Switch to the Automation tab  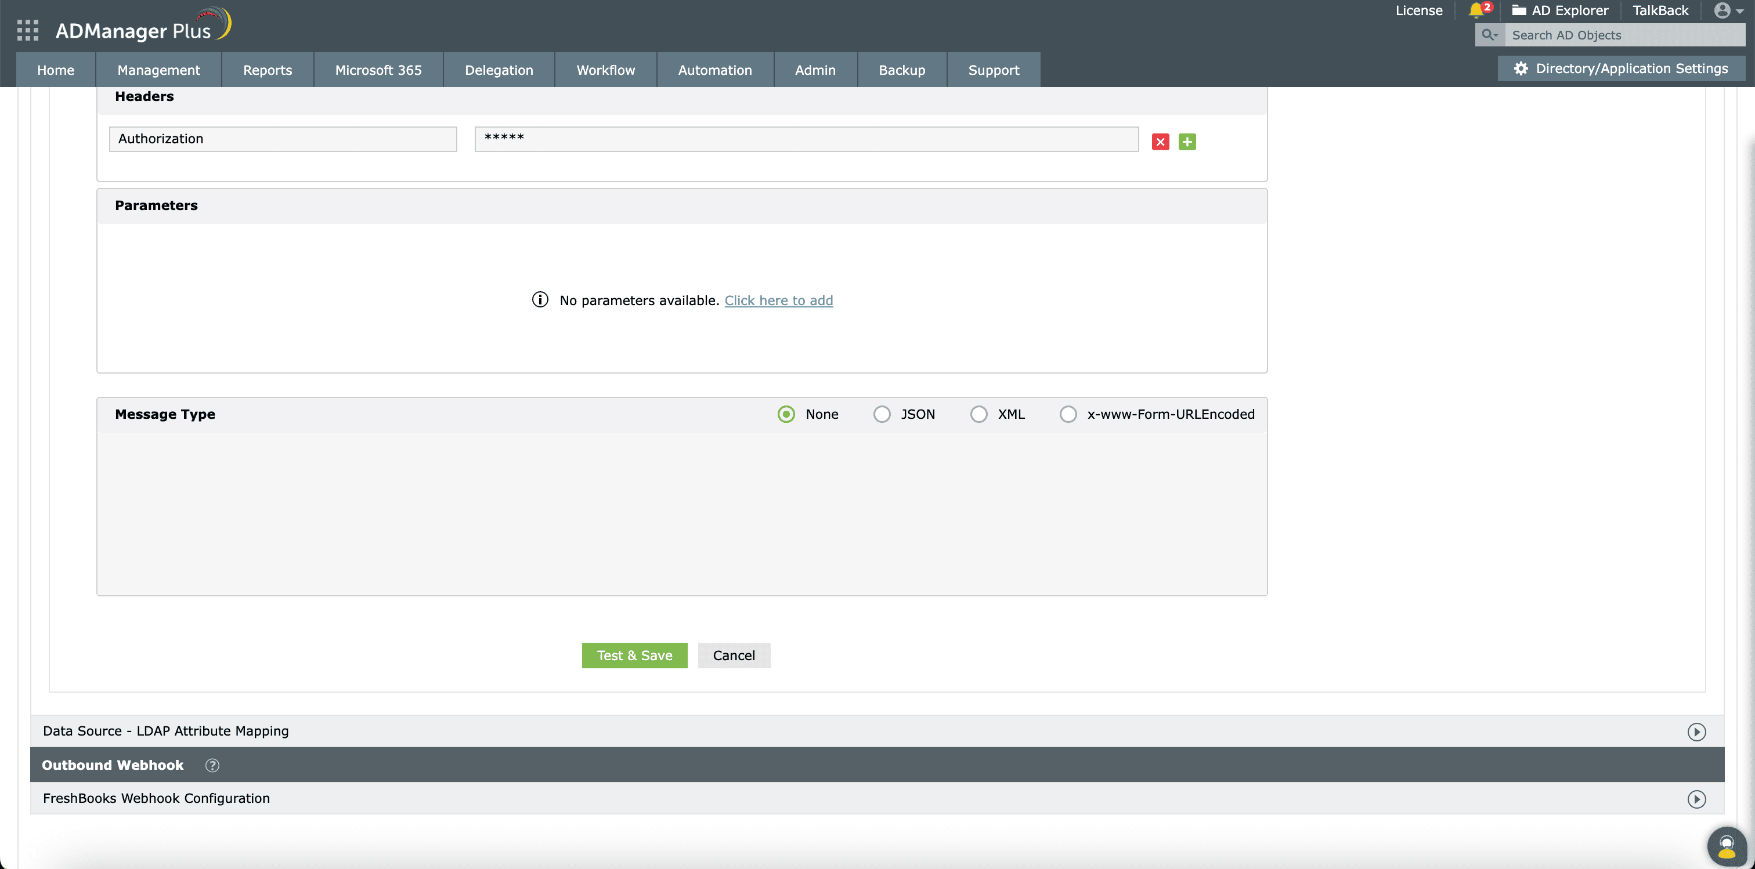714,70
